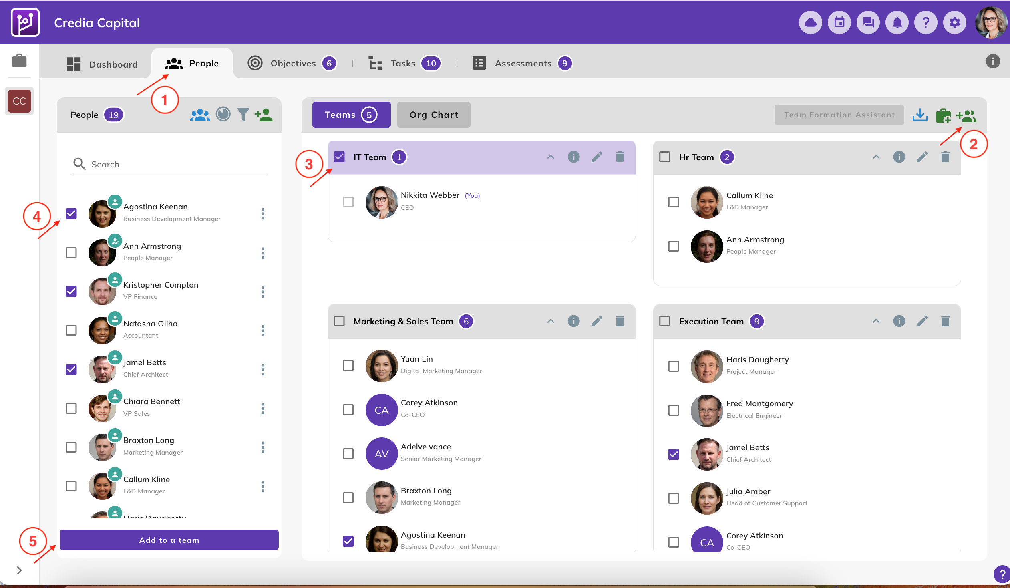Edit Marketing & Sales Team with pencil icon

(596, 321)
